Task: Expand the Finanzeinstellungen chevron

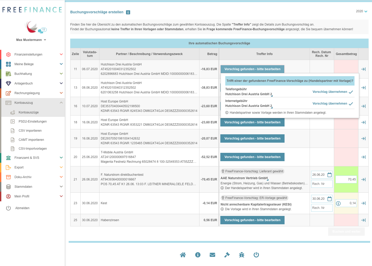Action: click(x=61, y=55)
